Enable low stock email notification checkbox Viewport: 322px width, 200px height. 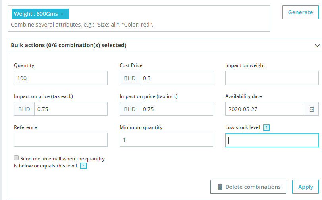(16, 158)
